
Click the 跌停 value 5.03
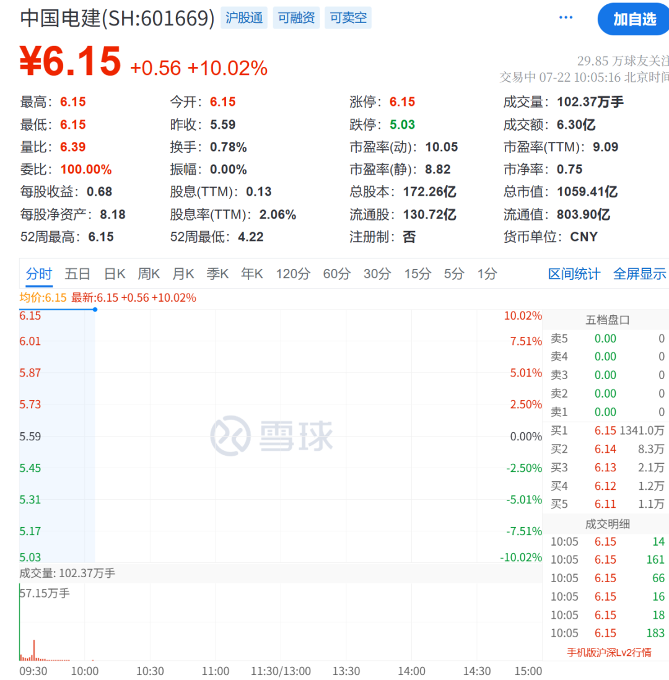pos(402,125)
